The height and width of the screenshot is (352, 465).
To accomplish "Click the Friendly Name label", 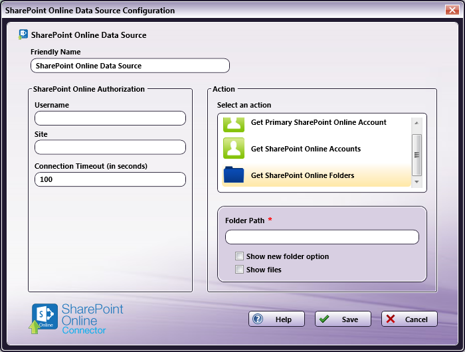I will coord(55,52).
